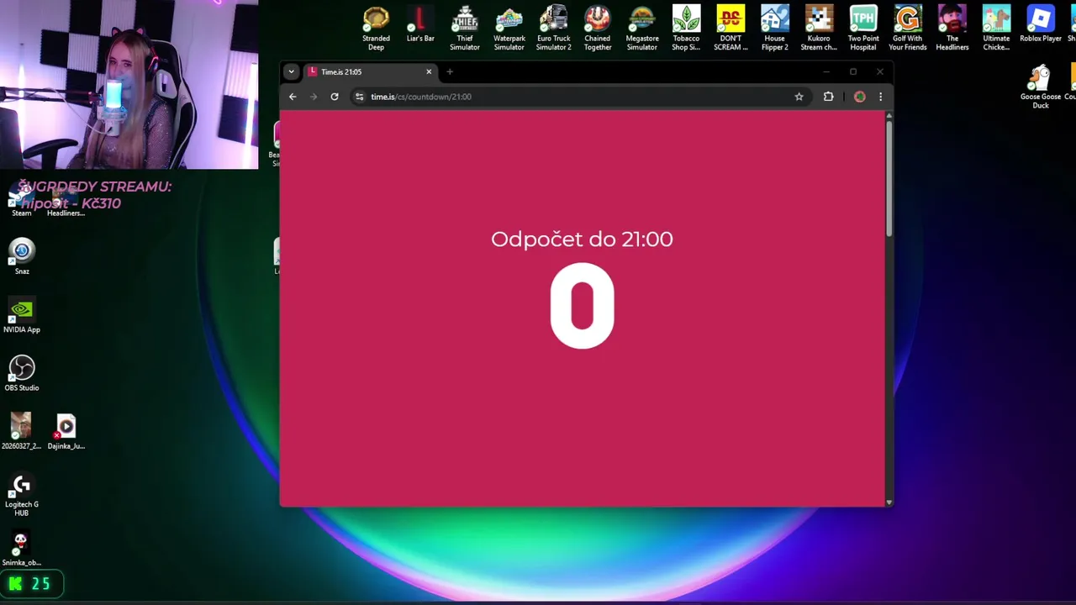The height and width of the screenshot is (605, 1076).
Task: View site information for time.is
Action: coord(359,97)
